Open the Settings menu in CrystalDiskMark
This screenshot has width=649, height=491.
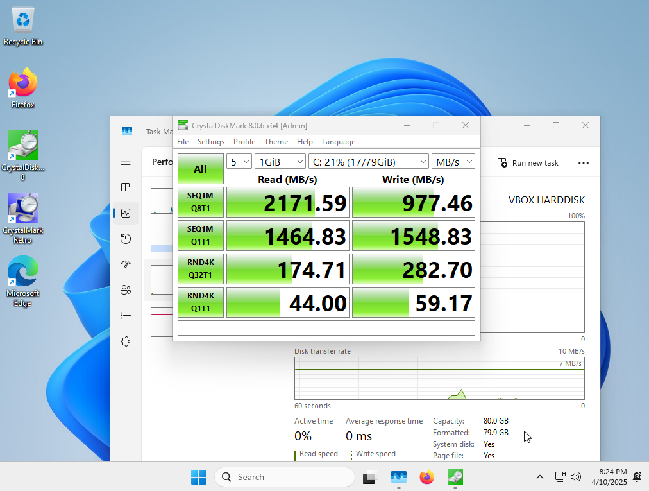pyautogui.click(x=210, y=142)
